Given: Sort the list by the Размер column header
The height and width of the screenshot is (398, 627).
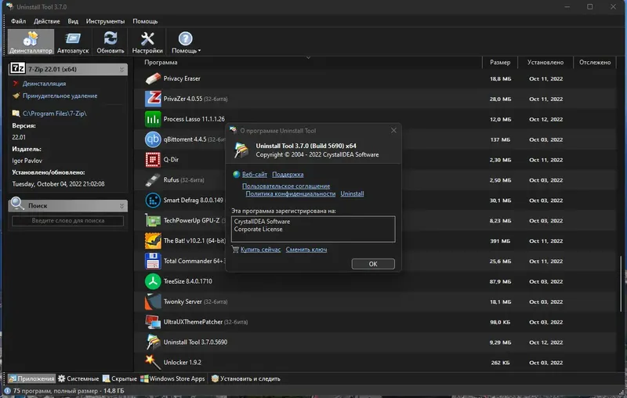Looking at the screenshot, I should pos(500,63).
